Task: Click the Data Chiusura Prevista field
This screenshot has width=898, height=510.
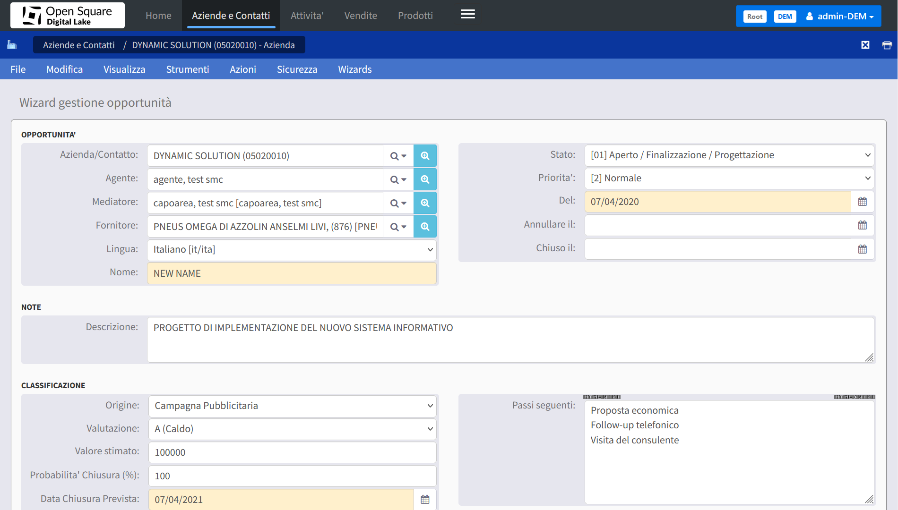Action: [x=281, y=499]
